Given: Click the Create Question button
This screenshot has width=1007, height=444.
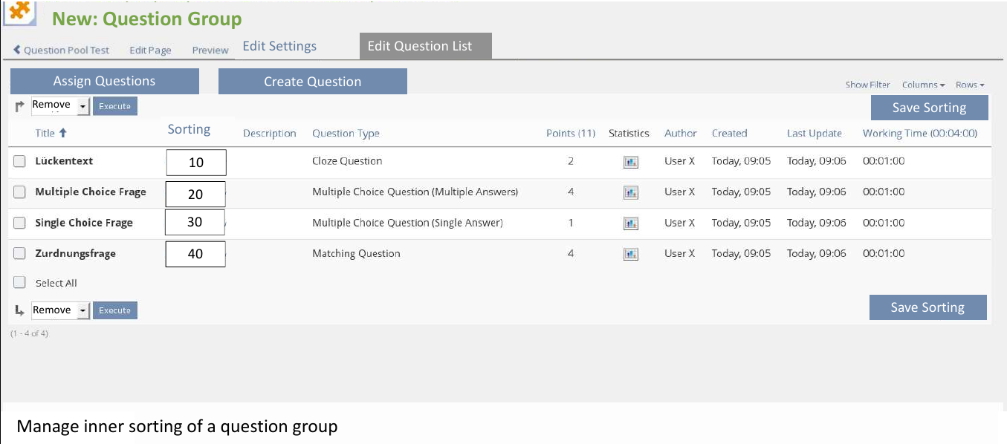Looking at the screenshot, I should click(312, 82).
